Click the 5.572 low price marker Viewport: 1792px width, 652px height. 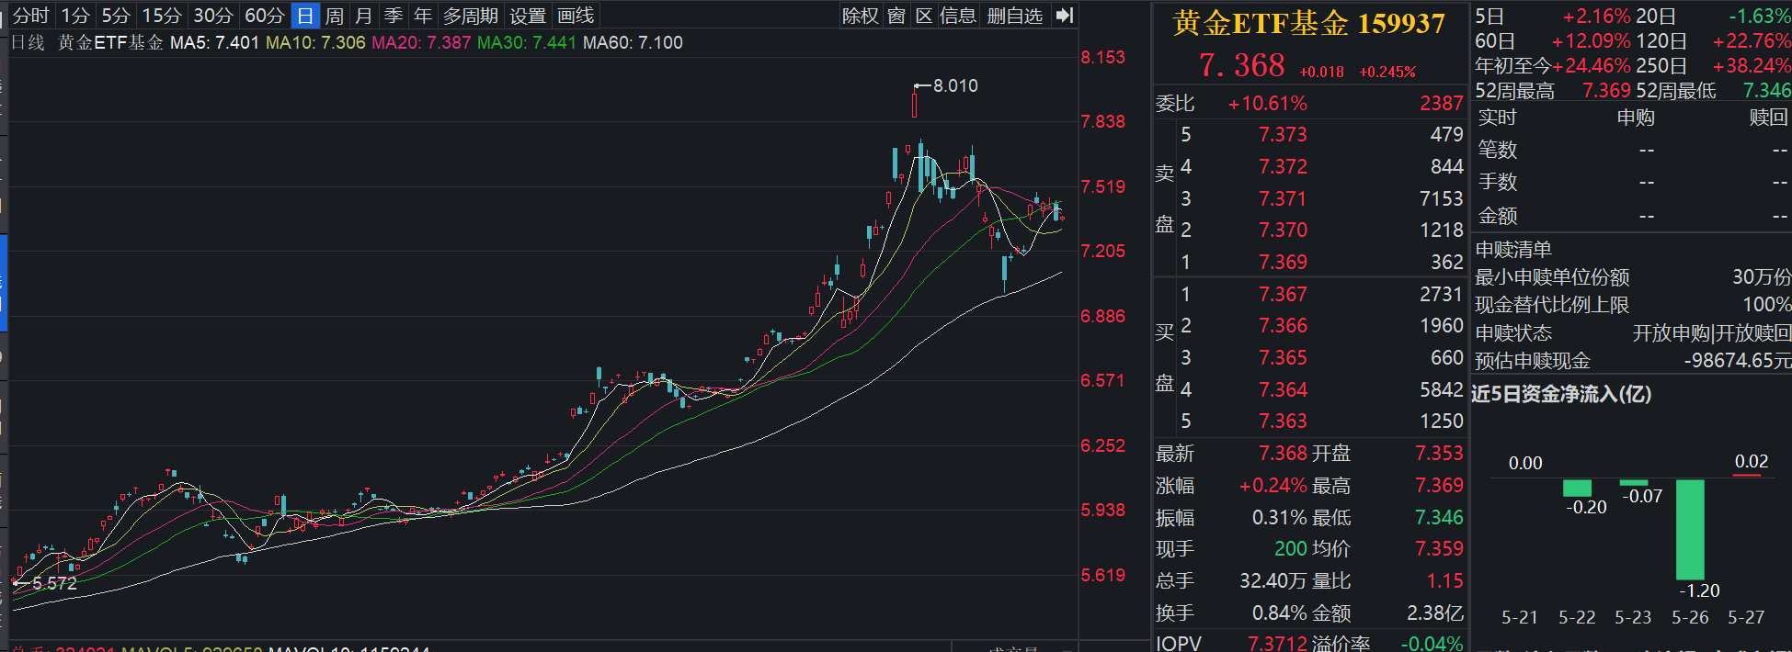54,583
